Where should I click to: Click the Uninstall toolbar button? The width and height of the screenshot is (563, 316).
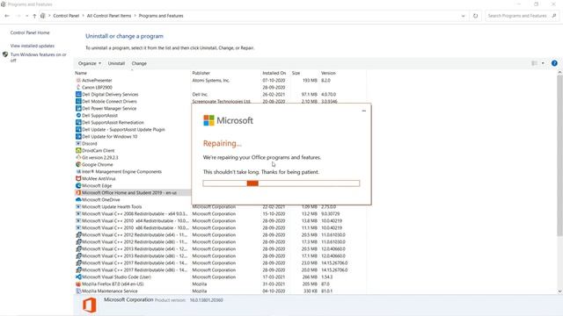click(x=116, y=63)
